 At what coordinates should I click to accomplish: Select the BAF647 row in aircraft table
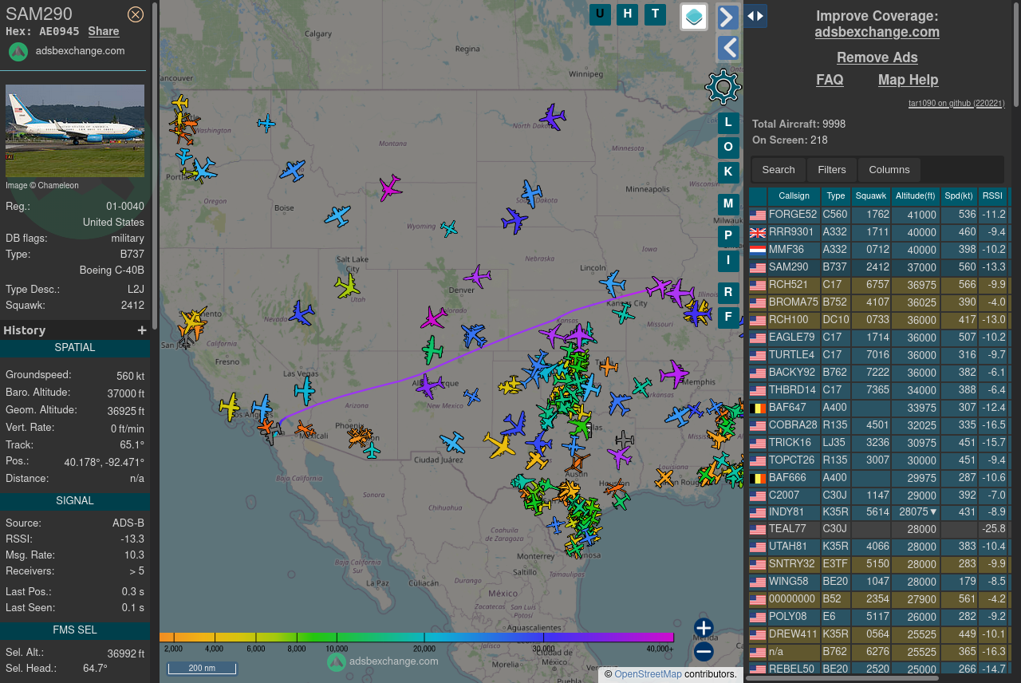[x=879, y=408]
